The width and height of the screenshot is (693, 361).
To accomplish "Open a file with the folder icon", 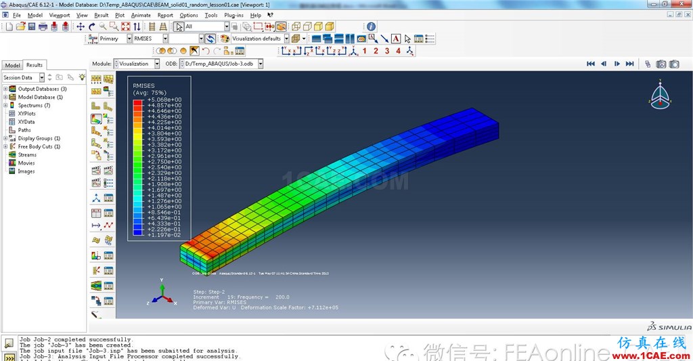I will [21, 27].
